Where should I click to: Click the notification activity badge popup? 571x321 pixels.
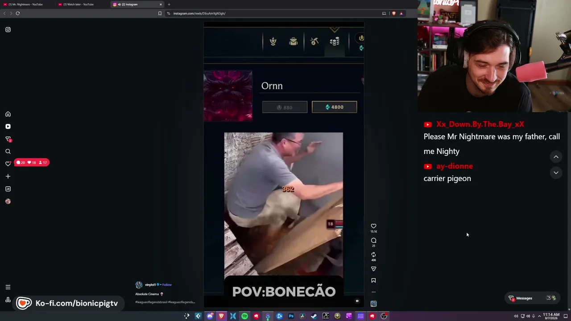coord(31,163)
